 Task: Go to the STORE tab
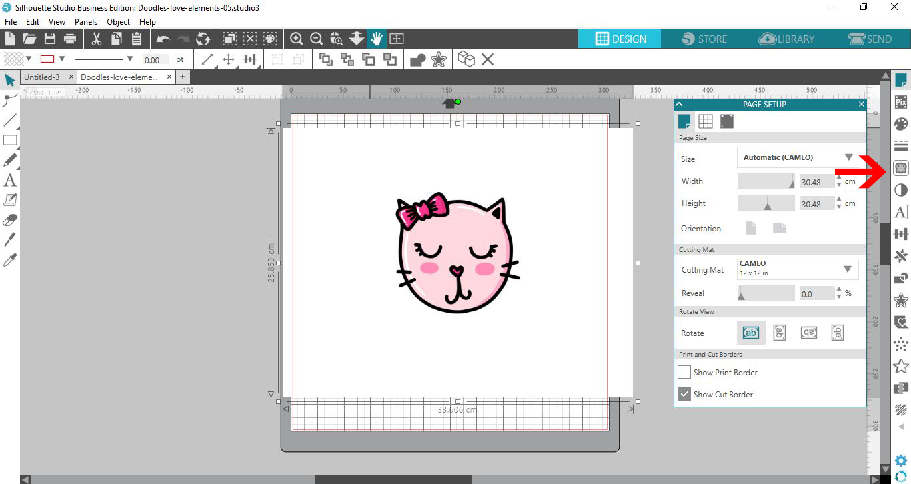coord(704,39)
